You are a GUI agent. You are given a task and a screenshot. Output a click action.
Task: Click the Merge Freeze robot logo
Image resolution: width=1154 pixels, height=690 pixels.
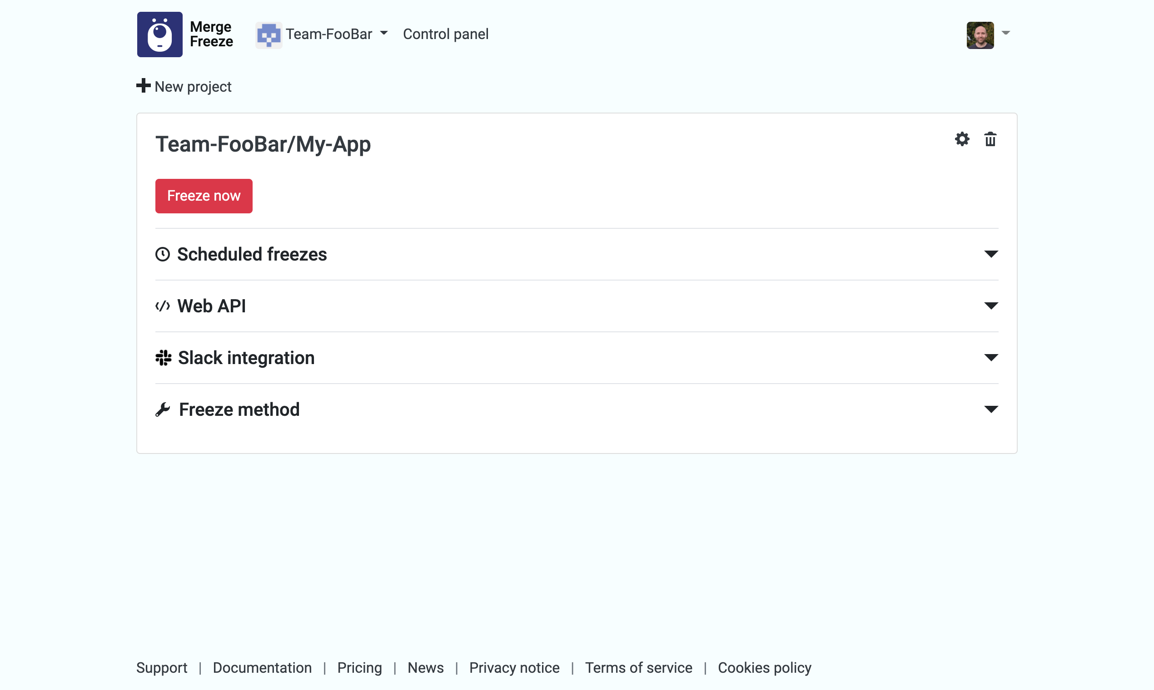click(x=159, y=34)
